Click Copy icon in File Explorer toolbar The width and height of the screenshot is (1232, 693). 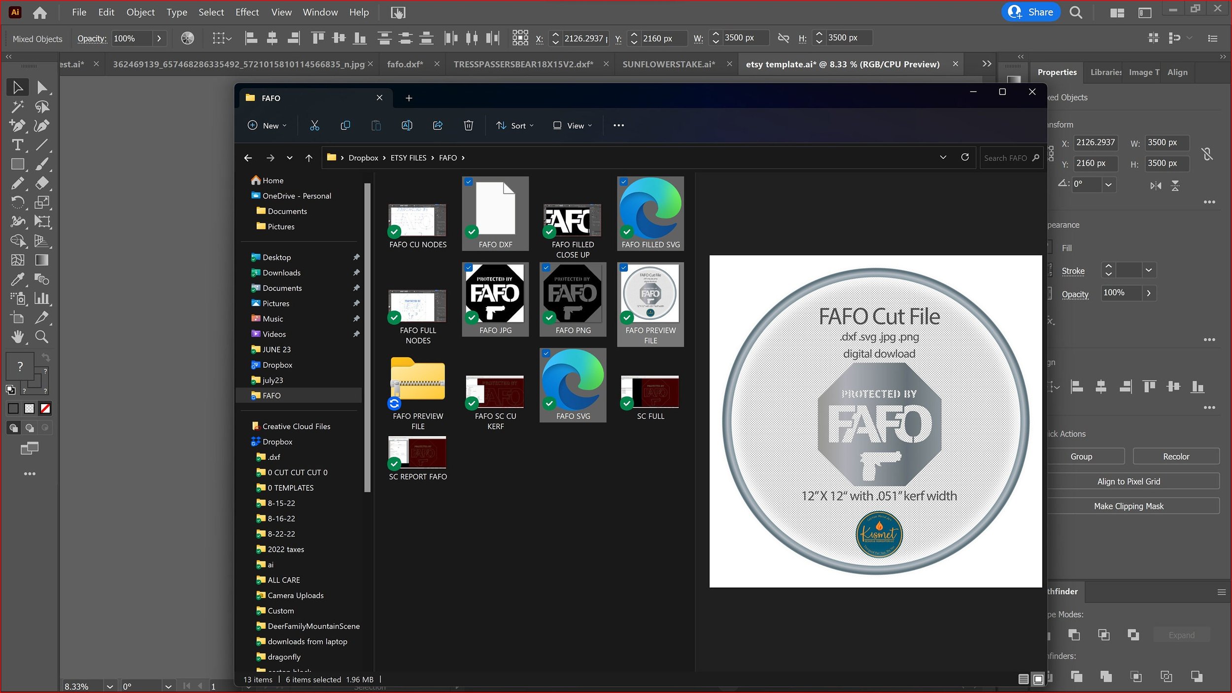tap(345, 126)
